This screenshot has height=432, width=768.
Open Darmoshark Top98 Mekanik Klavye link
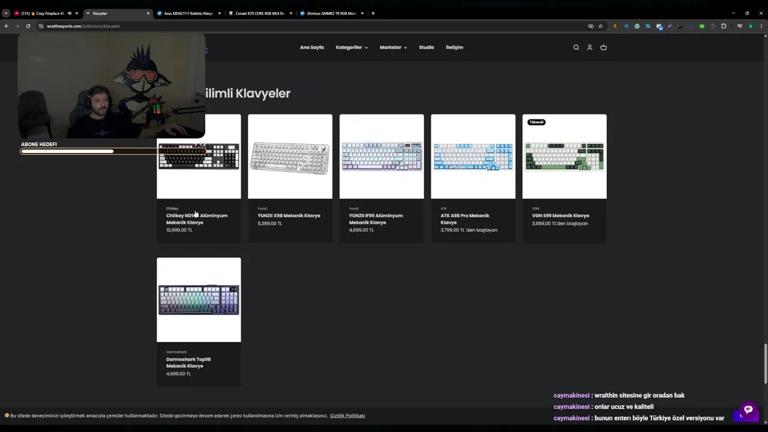click(188, 362)
